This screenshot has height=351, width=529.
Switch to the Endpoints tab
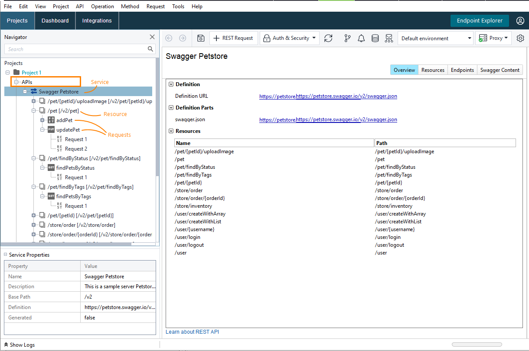click(x=462, y=70)
